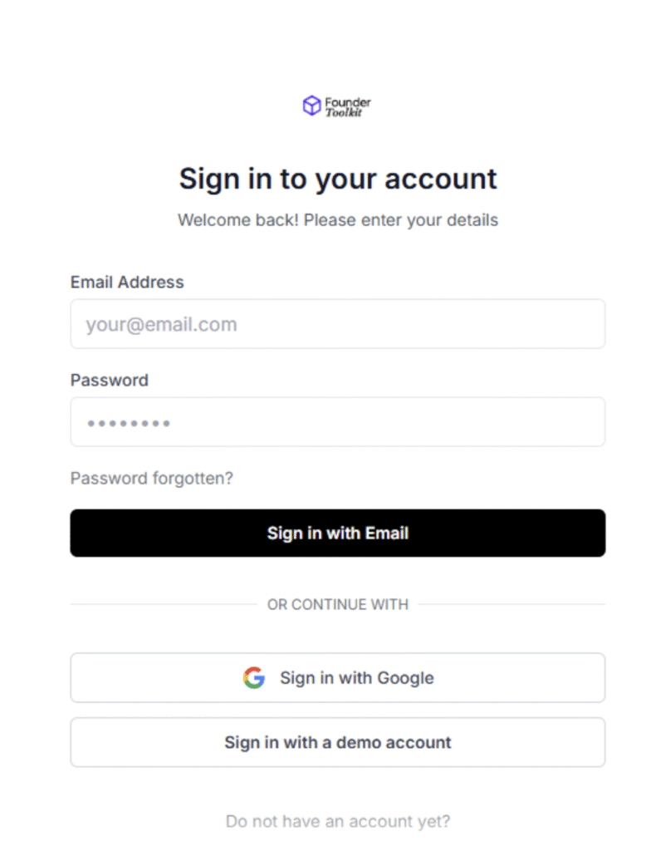Choose Sign in with Google

337,678
